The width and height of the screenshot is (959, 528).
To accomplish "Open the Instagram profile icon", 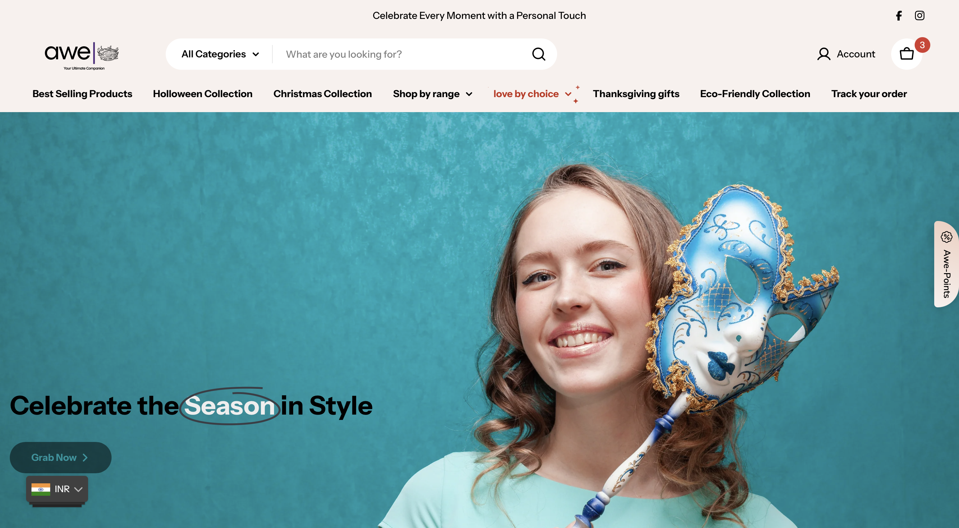I will (920, 16).
